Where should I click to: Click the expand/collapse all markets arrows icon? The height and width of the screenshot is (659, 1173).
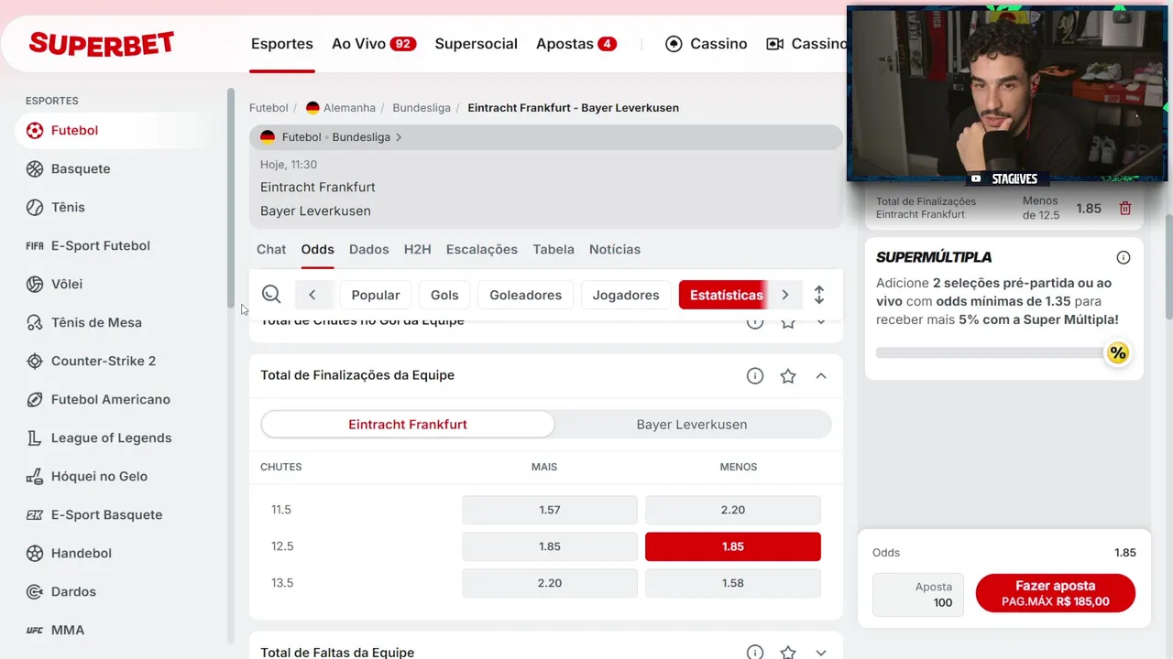(819, 295)
